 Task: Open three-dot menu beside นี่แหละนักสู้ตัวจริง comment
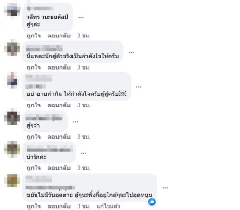click(x=131, y=52)
